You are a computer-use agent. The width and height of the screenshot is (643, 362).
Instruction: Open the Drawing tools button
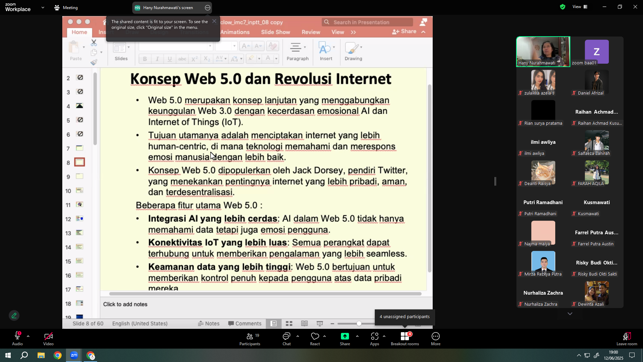pyautogui.click(x=353, y=51)
